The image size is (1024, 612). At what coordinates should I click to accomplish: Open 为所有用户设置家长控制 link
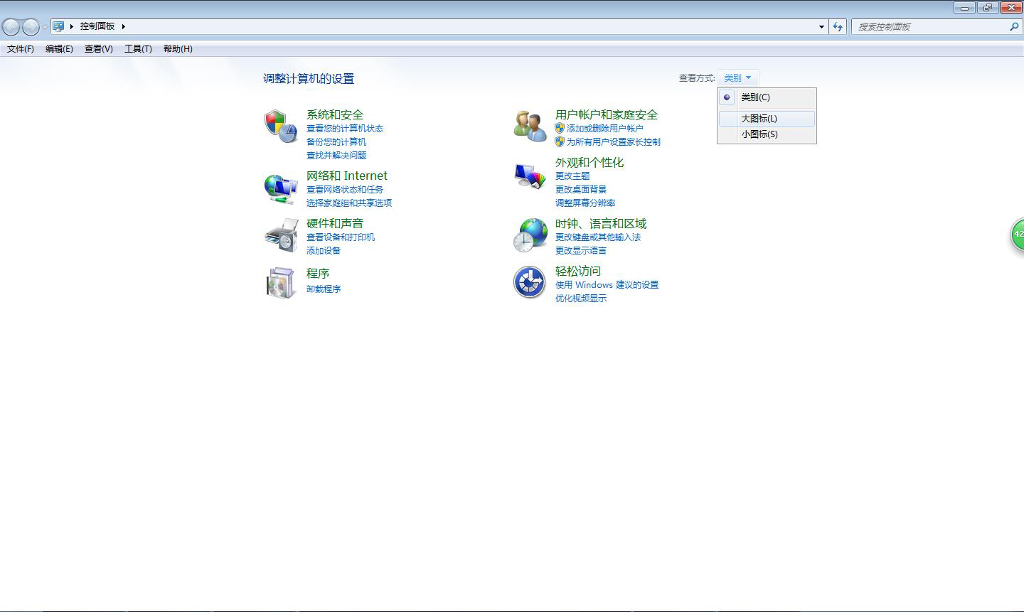click(613, 142)
